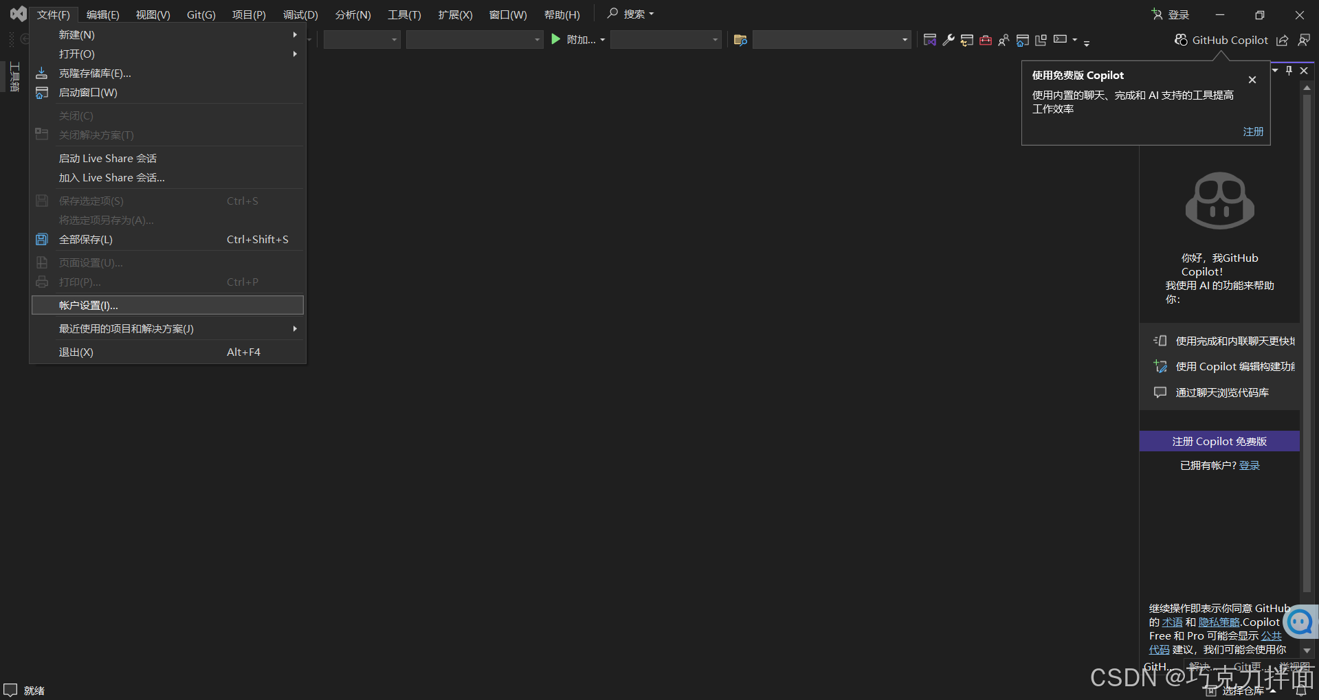
Task: Click the Visual Studio logo icon
Action: click(x=18, y=14)
